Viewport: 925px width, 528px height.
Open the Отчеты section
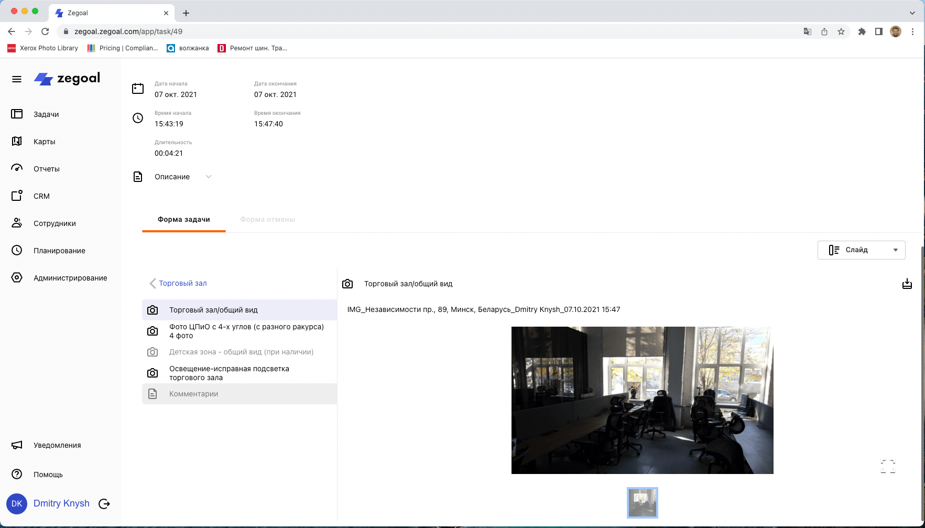(47, 168)
